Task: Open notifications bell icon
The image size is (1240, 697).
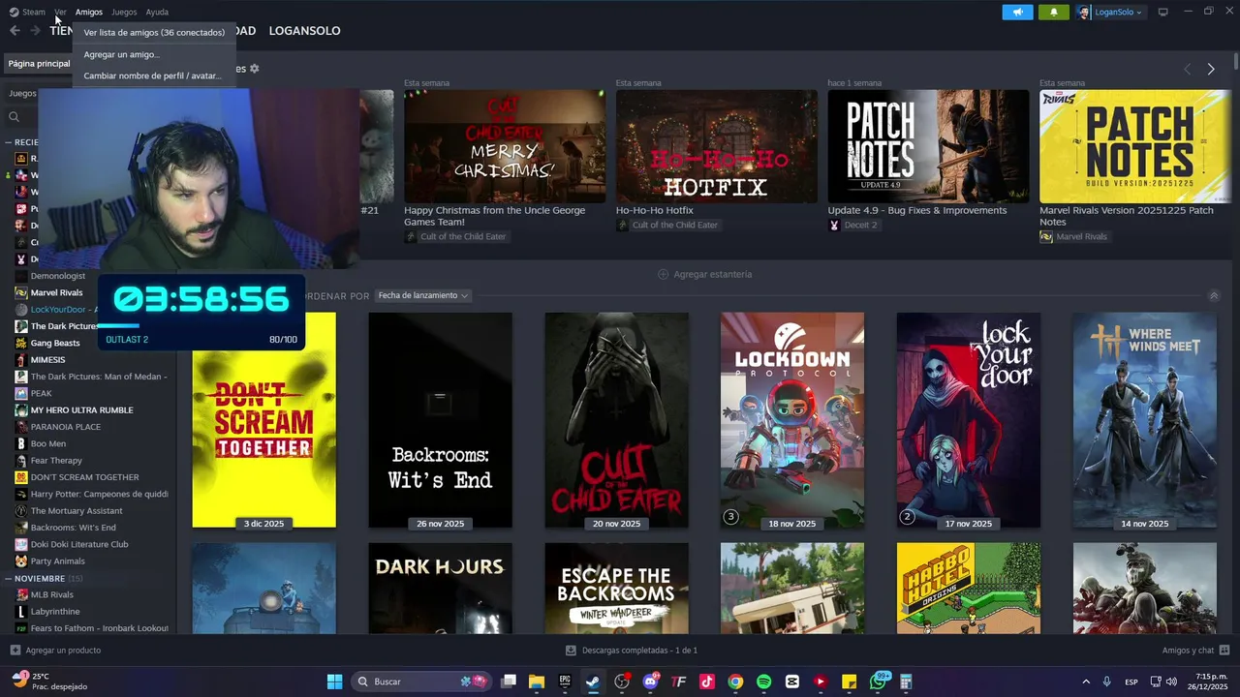Action: click(x=1054, y=12)
